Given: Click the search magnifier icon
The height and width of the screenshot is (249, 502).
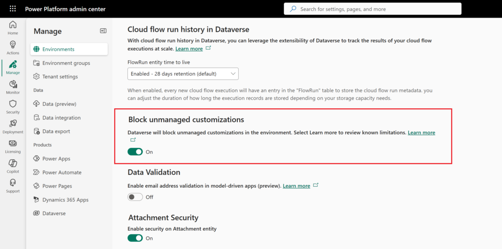Looking at the screenshot, I should (x=293, y=9).
